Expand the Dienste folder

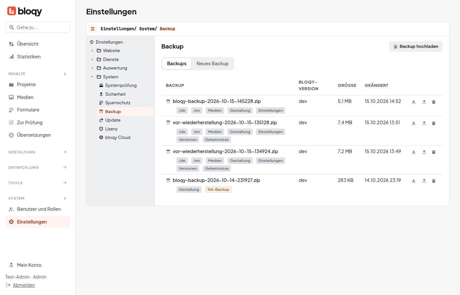point(92,60)
